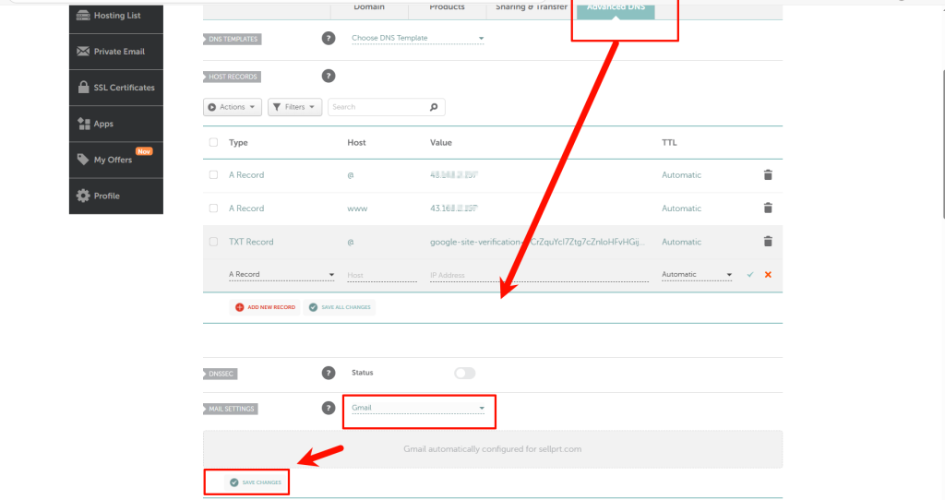Expand the Gmail mail settings dropdown
This screenshot has height=500, width=945.
coord(418,408)
